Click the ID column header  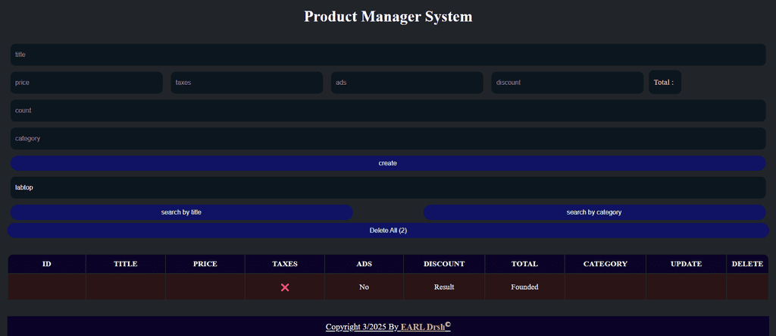pyautogui.click(x=47, y=264)
